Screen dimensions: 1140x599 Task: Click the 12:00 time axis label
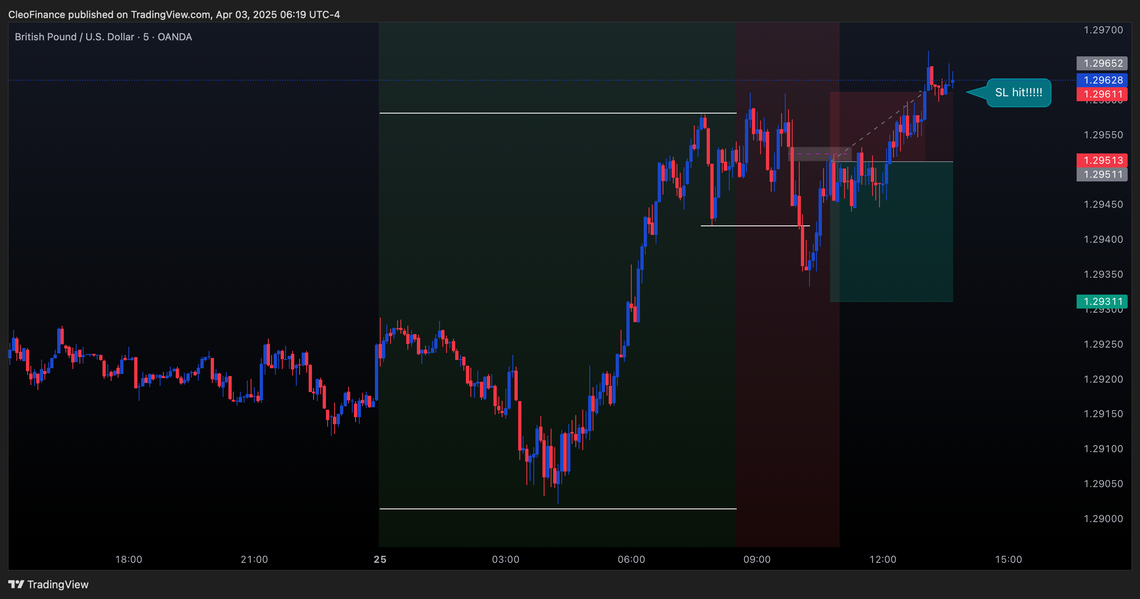[x=883, y=559]
